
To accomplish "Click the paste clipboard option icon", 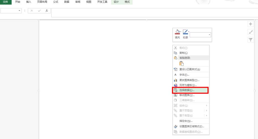I will point(182,63).
